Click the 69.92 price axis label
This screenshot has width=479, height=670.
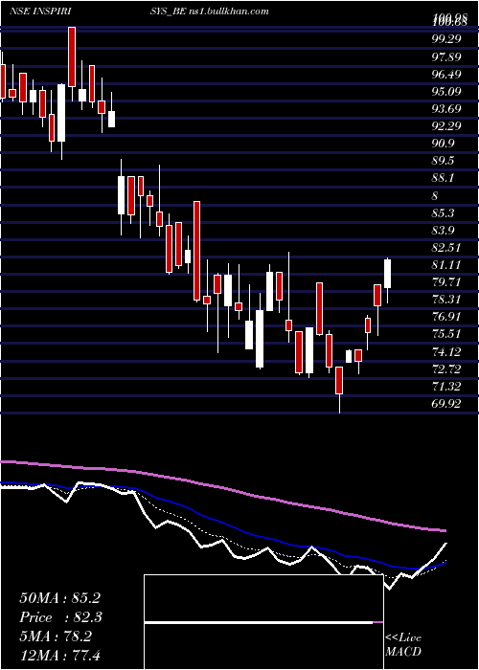(446, 404)
